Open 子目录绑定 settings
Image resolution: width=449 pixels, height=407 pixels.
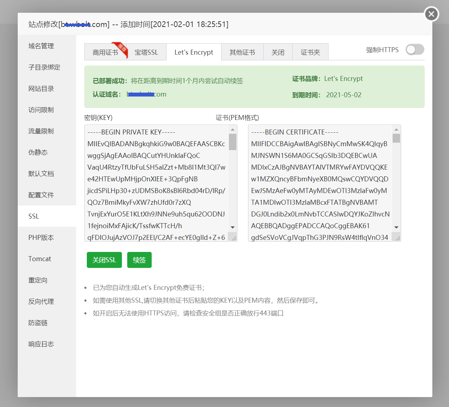tap(43, 67)
